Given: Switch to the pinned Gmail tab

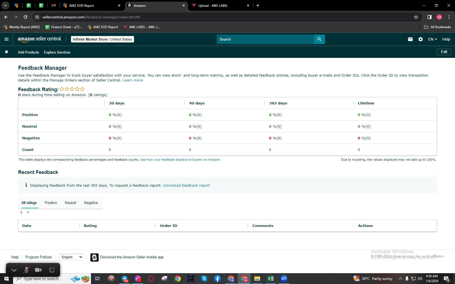Looking at the screenshot, I should pos(54,5).
